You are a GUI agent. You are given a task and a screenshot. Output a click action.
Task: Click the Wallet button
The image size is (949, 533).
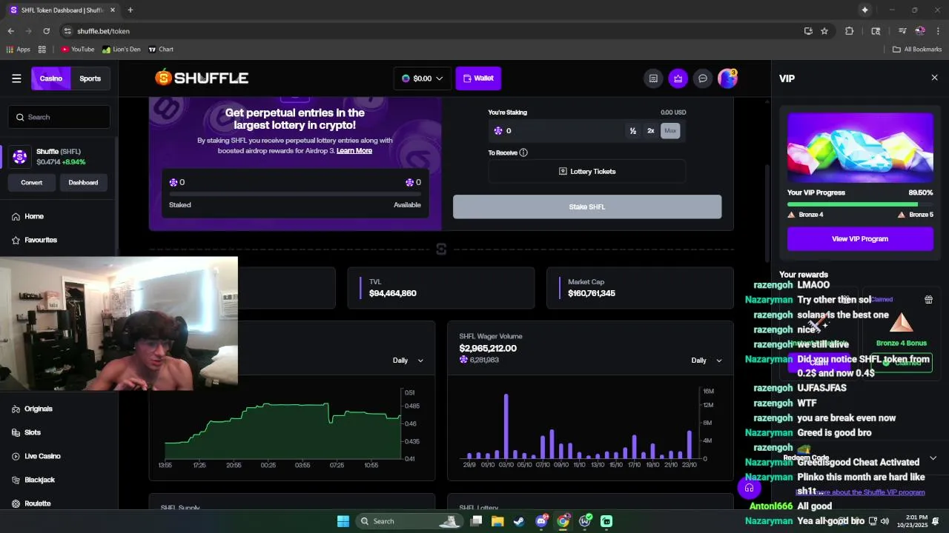[478, 78]
